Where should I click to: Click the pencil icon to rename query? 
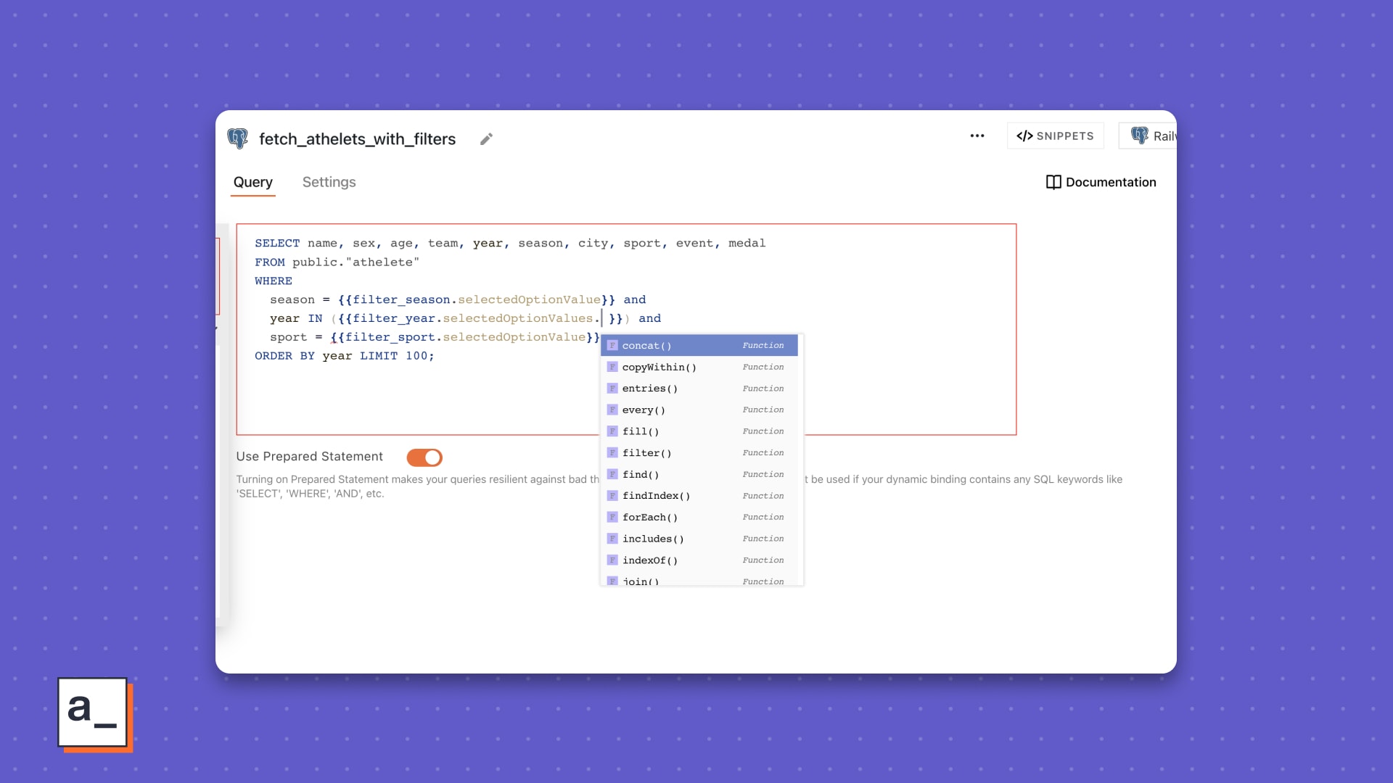click(x=486, y=139)
